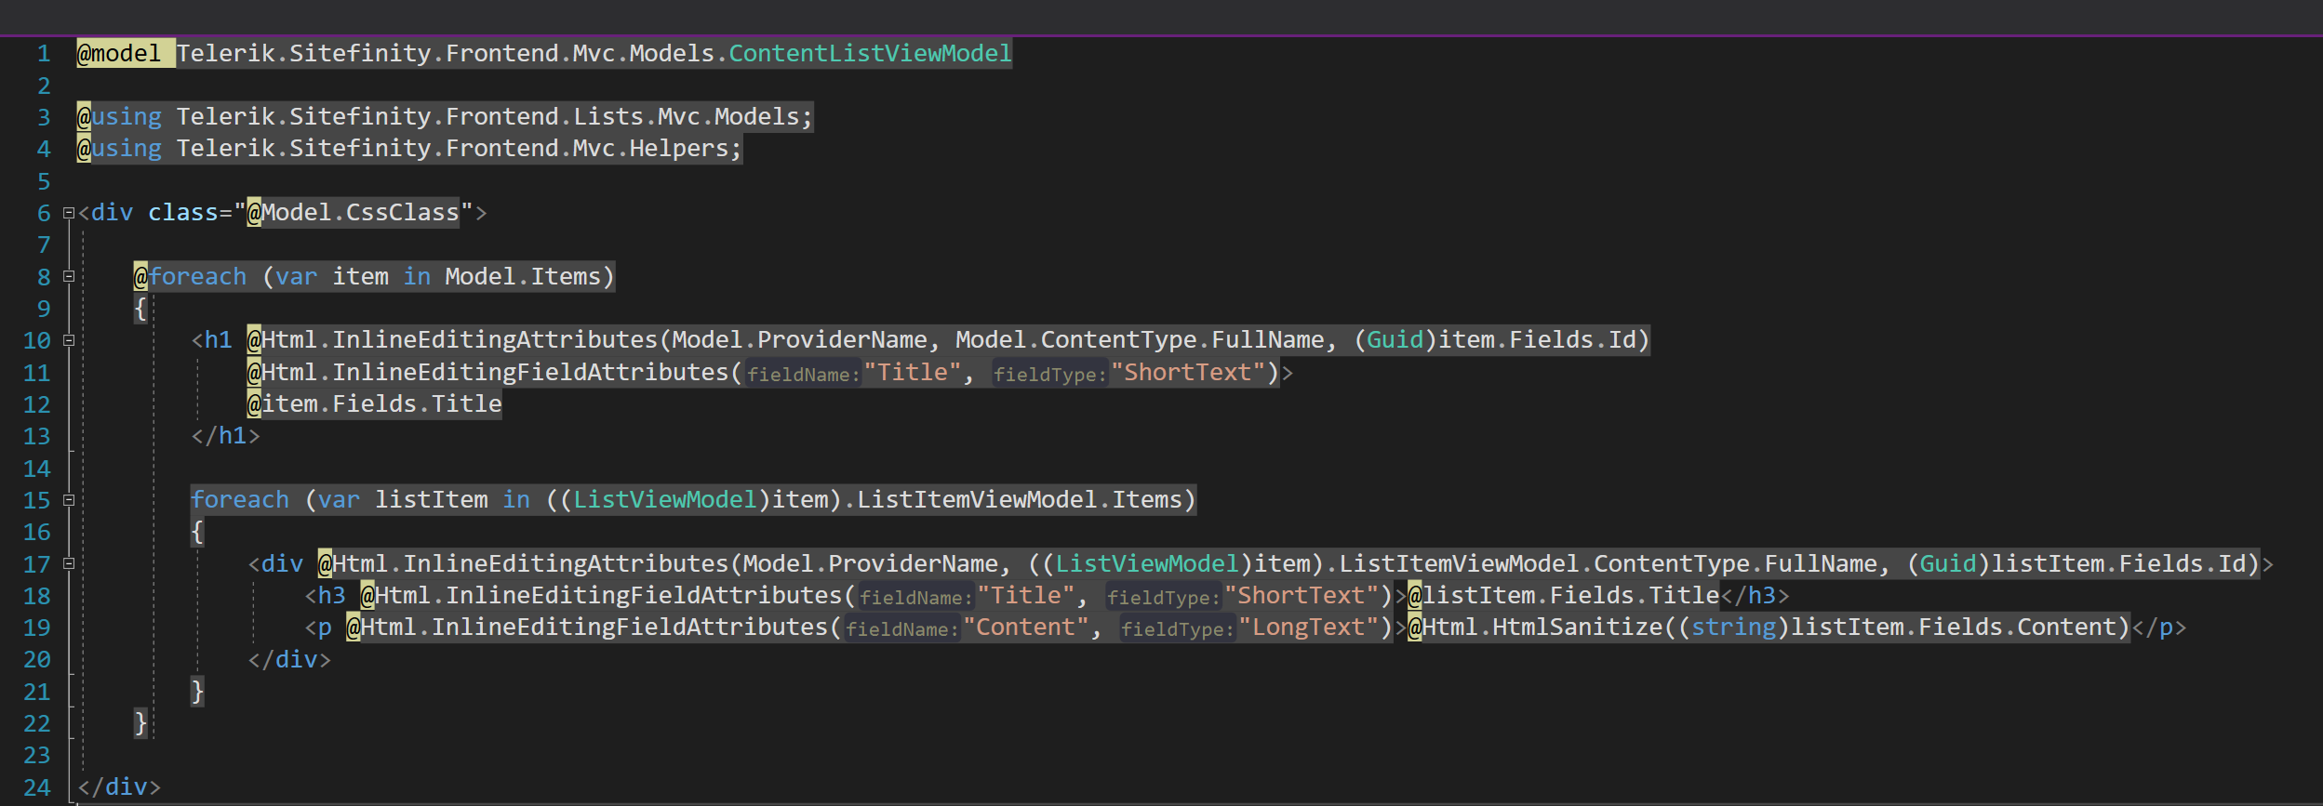Viewport: 2323px width, 806px height.
Task: Click the closing brace on line 21
Action: click(x=197, y=692)
